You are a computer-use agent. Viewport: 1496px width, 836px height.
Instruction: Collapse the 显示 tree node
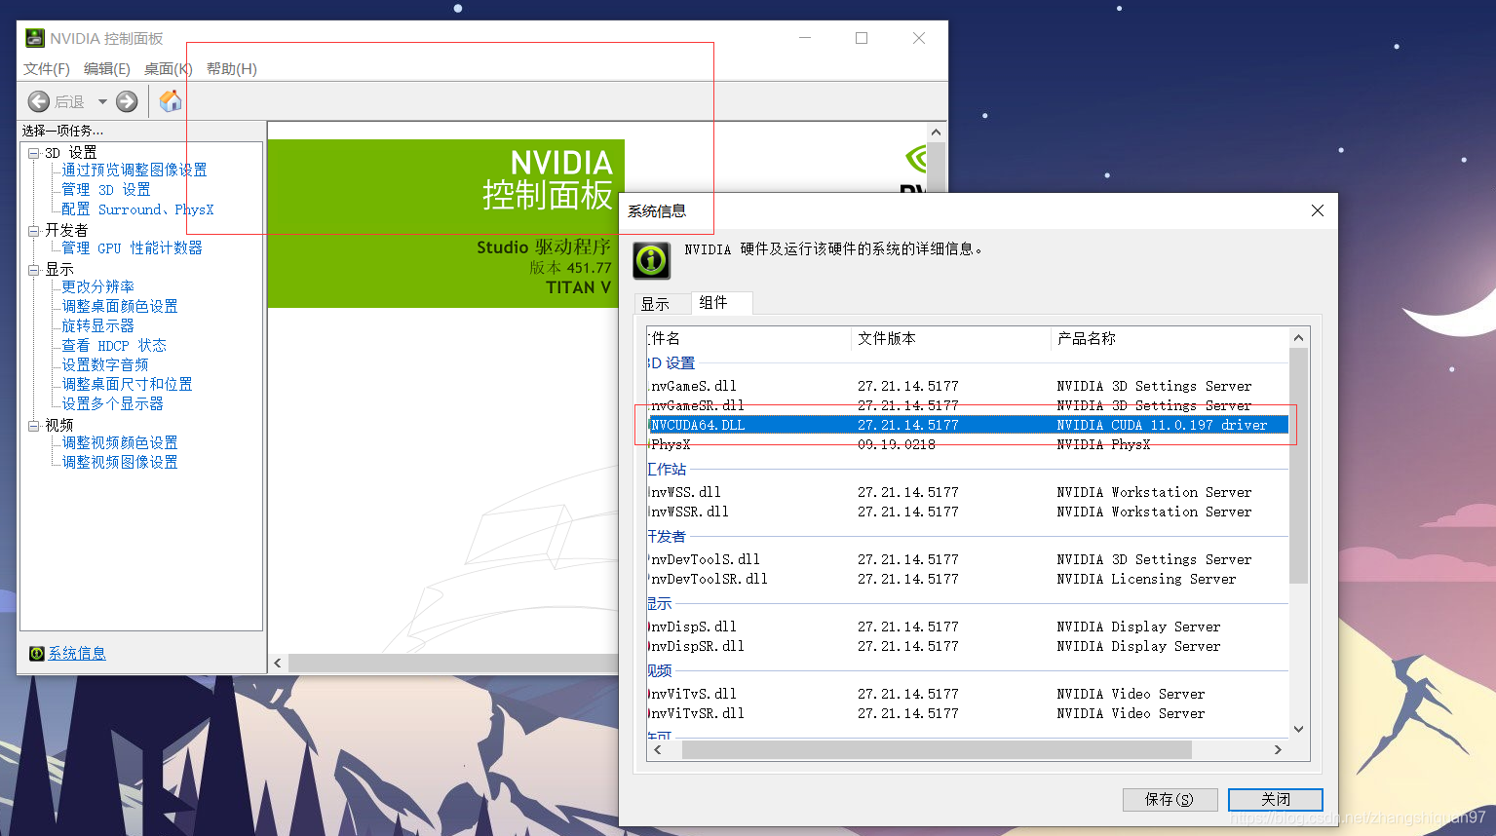[x=34, y=270]
